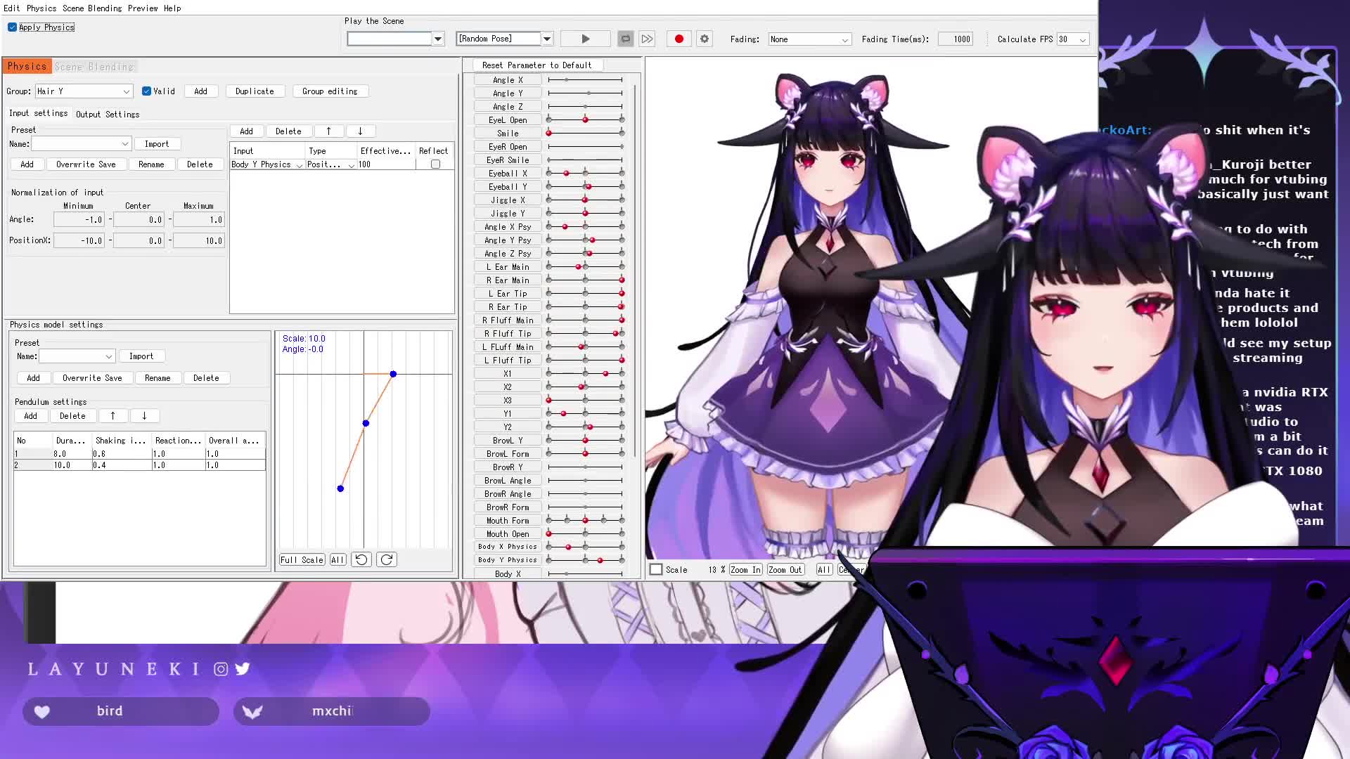Move pendulum row down arrow
This screenshot has height=759, width=1350.
pos(144,416)
